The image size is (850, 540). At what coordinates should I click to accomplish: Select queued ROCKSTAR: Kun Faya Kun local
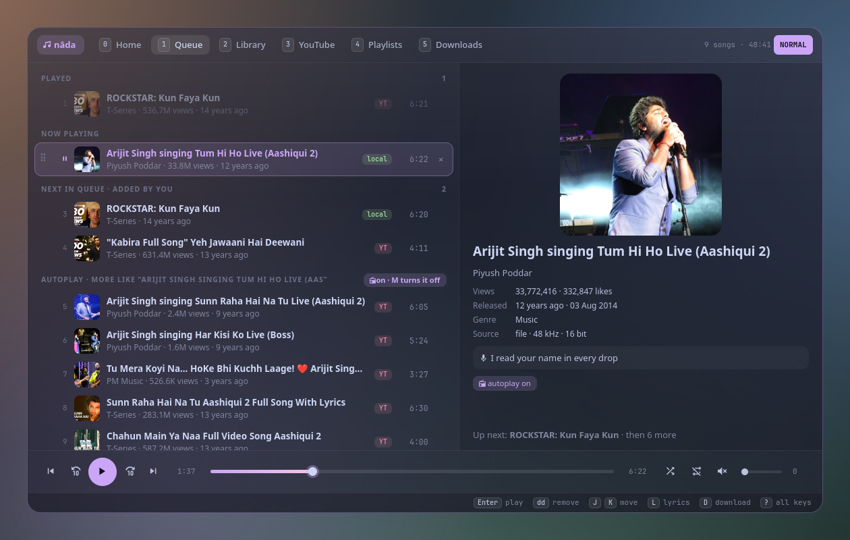click(x=244, y=215)
